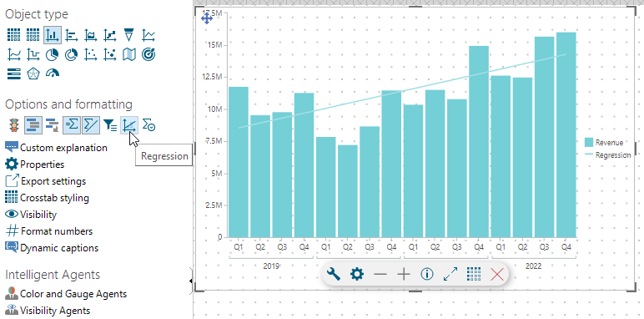Open Format numbers option

(49, 231)
